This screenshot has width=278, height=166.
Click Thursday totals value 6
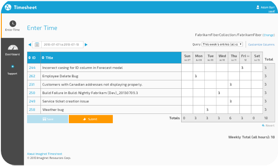pos(230,118)
